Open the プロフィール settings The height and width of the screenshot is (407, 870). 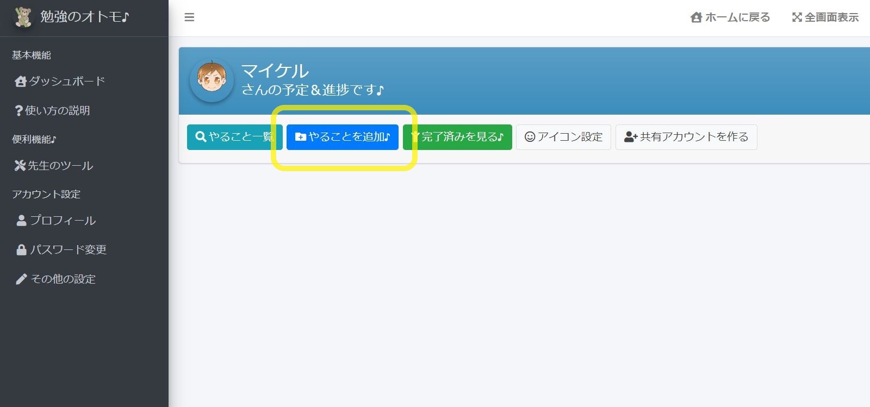tap(56, 220)
